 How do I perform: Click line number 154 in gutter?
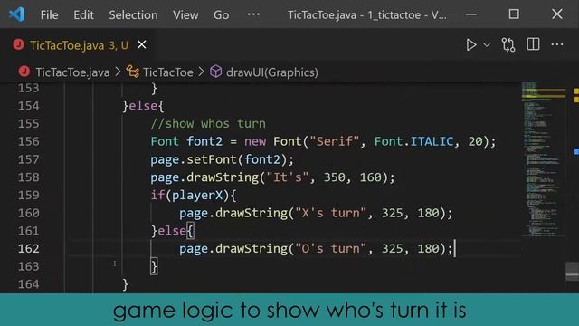coord(28,106)
